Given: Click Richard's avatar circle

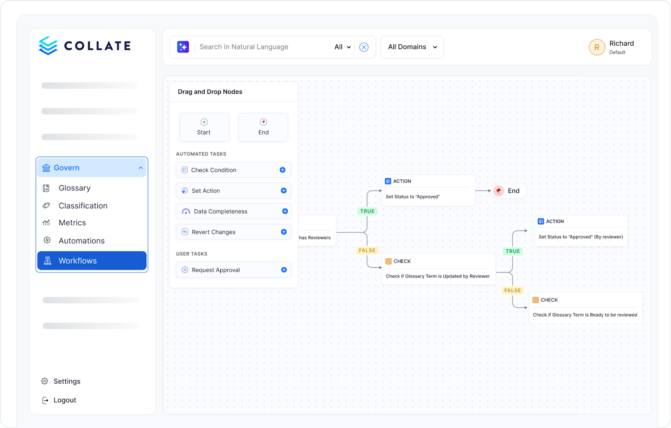Looking at the screenshot, I should [x=597, y=47].
